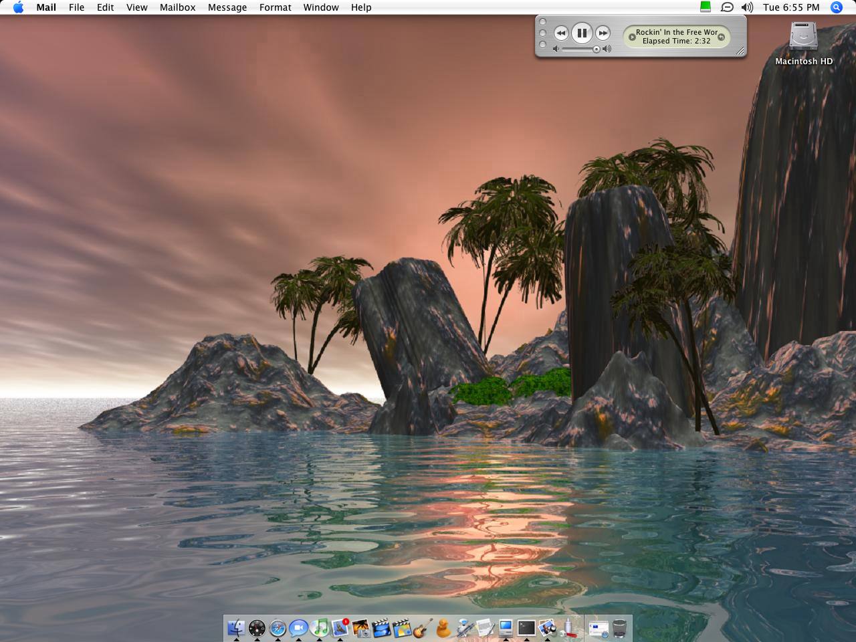Image resolution: width=856 pixels, height=642 pixels.
Task: Click the Tue 6:55 PM menu bar clock
Action: [791, 7]
